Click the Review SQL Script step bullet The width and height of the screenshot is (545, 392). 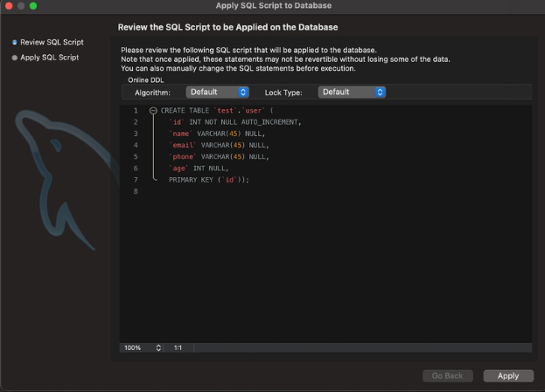point(14,42)
